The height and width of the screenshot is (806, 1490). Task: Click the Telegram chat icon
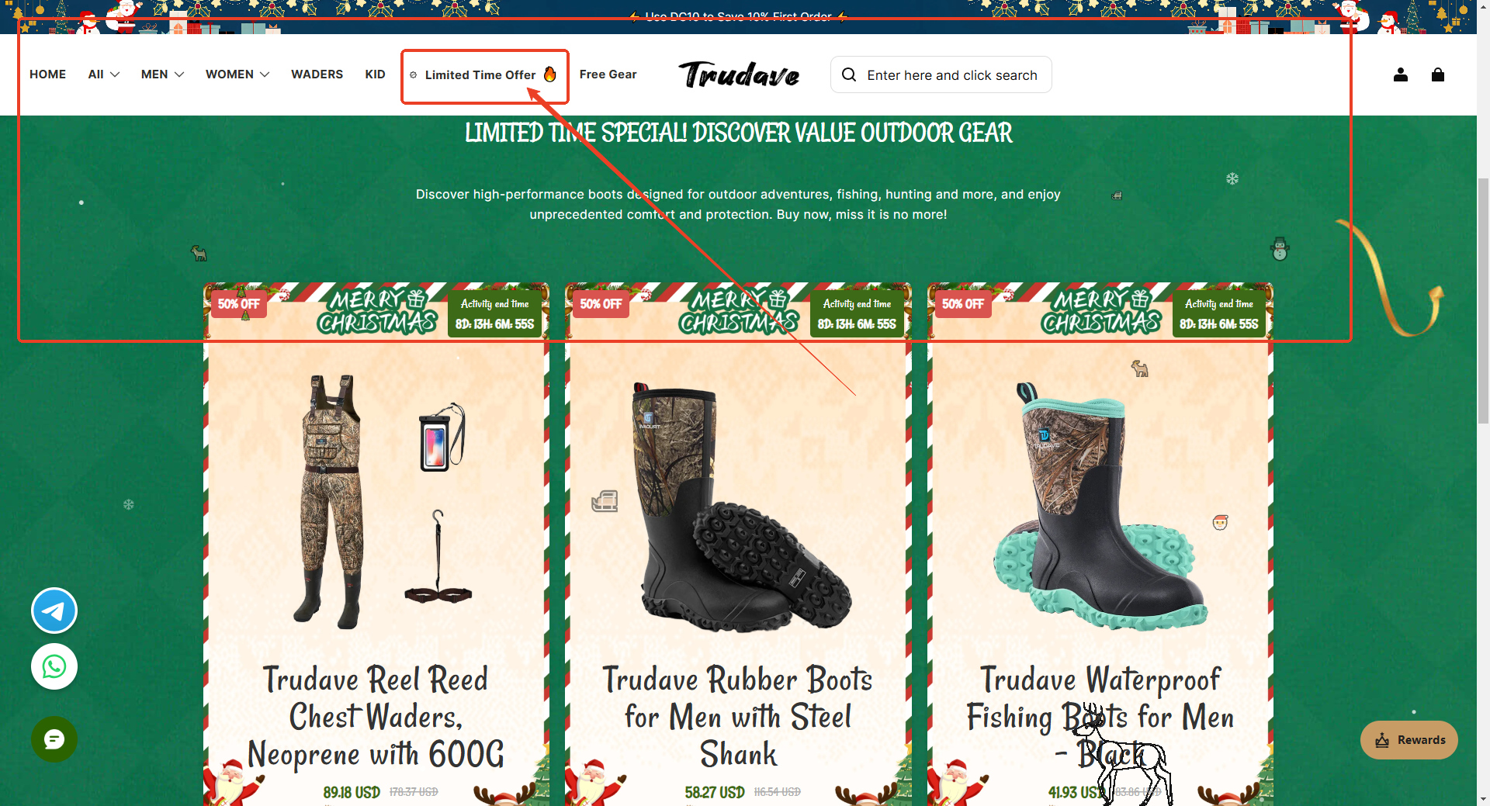(x=54, y=611)
